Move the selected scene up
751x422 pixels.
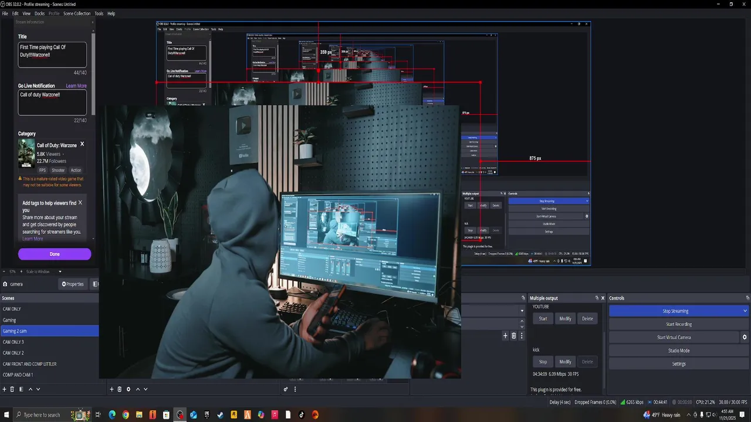tap(31, 389)
